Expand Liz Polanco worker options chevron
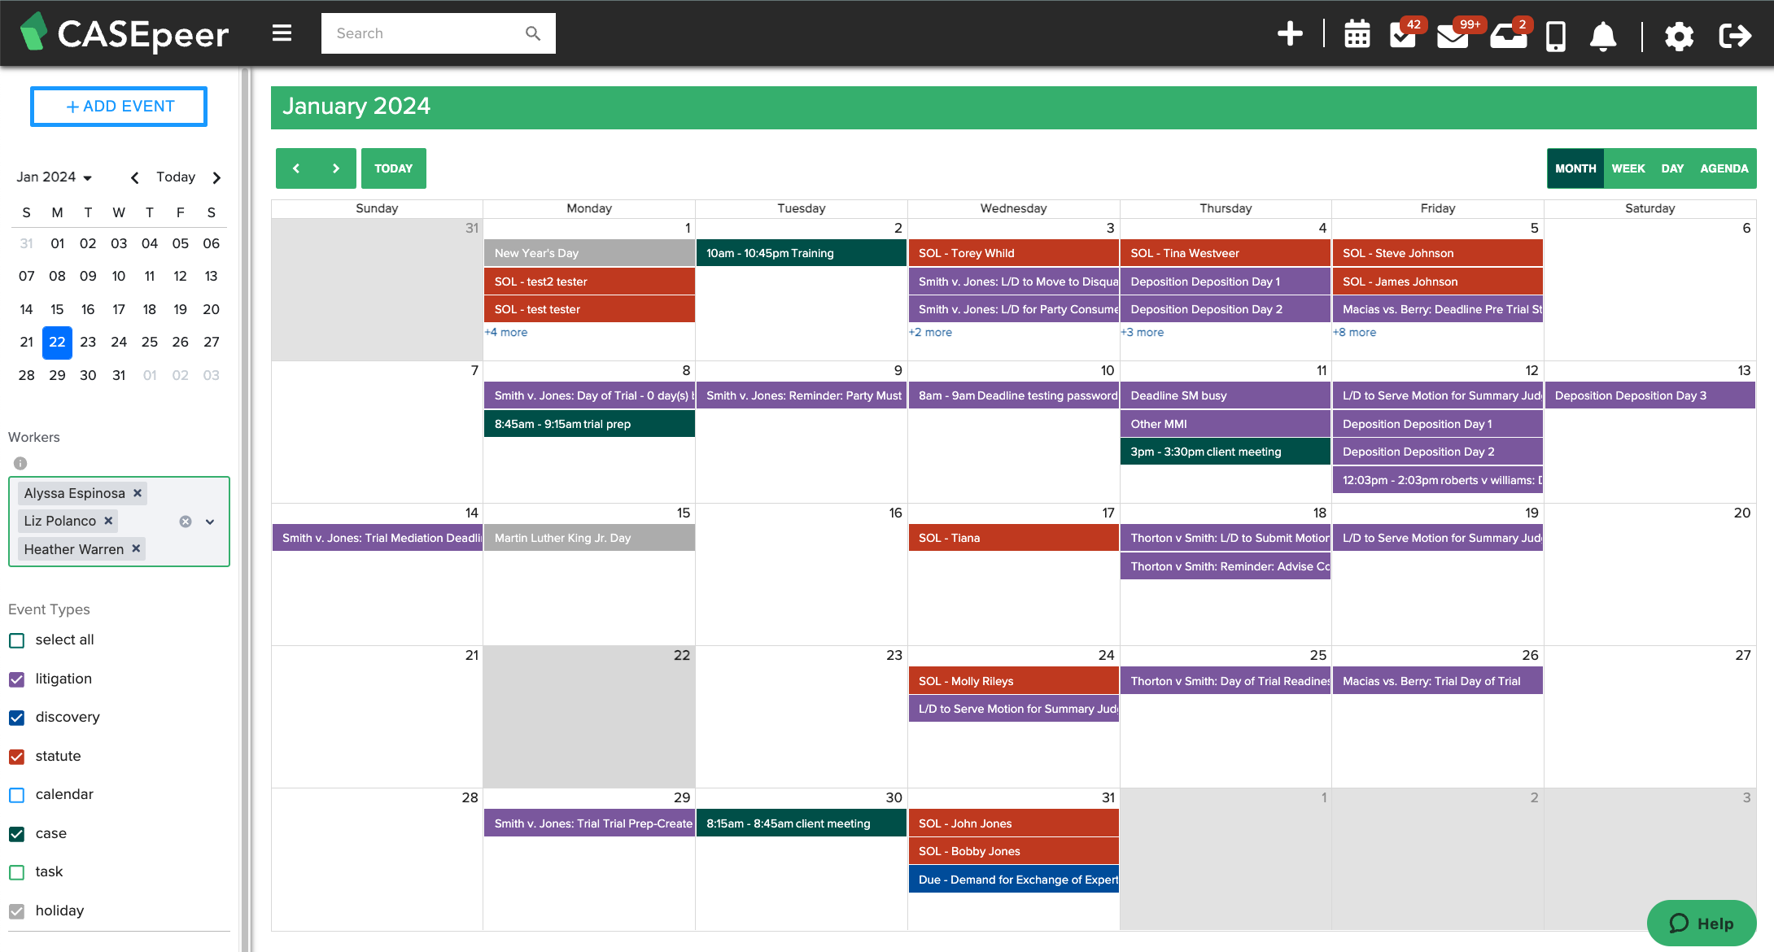 coord(209,522)
